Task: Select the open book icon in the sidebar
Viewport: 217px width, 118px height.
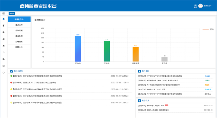Action: [4, 66]
